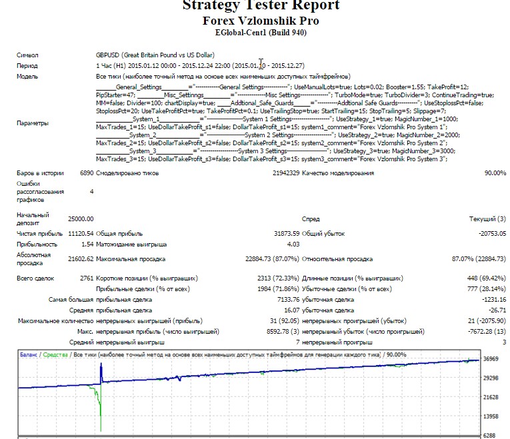
Task: Click 'Баров в истории' label
Action: pyautogui.click(x=40, y=173)
